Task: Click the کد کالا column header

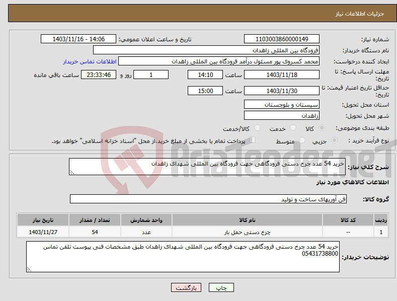Action: click(x=348, y=220)
